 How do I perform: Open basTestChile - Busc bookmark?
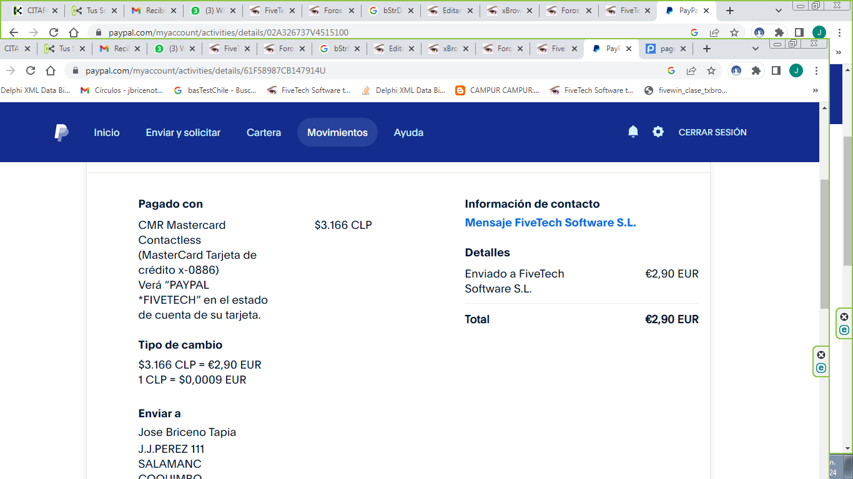(x=215, y=90)
